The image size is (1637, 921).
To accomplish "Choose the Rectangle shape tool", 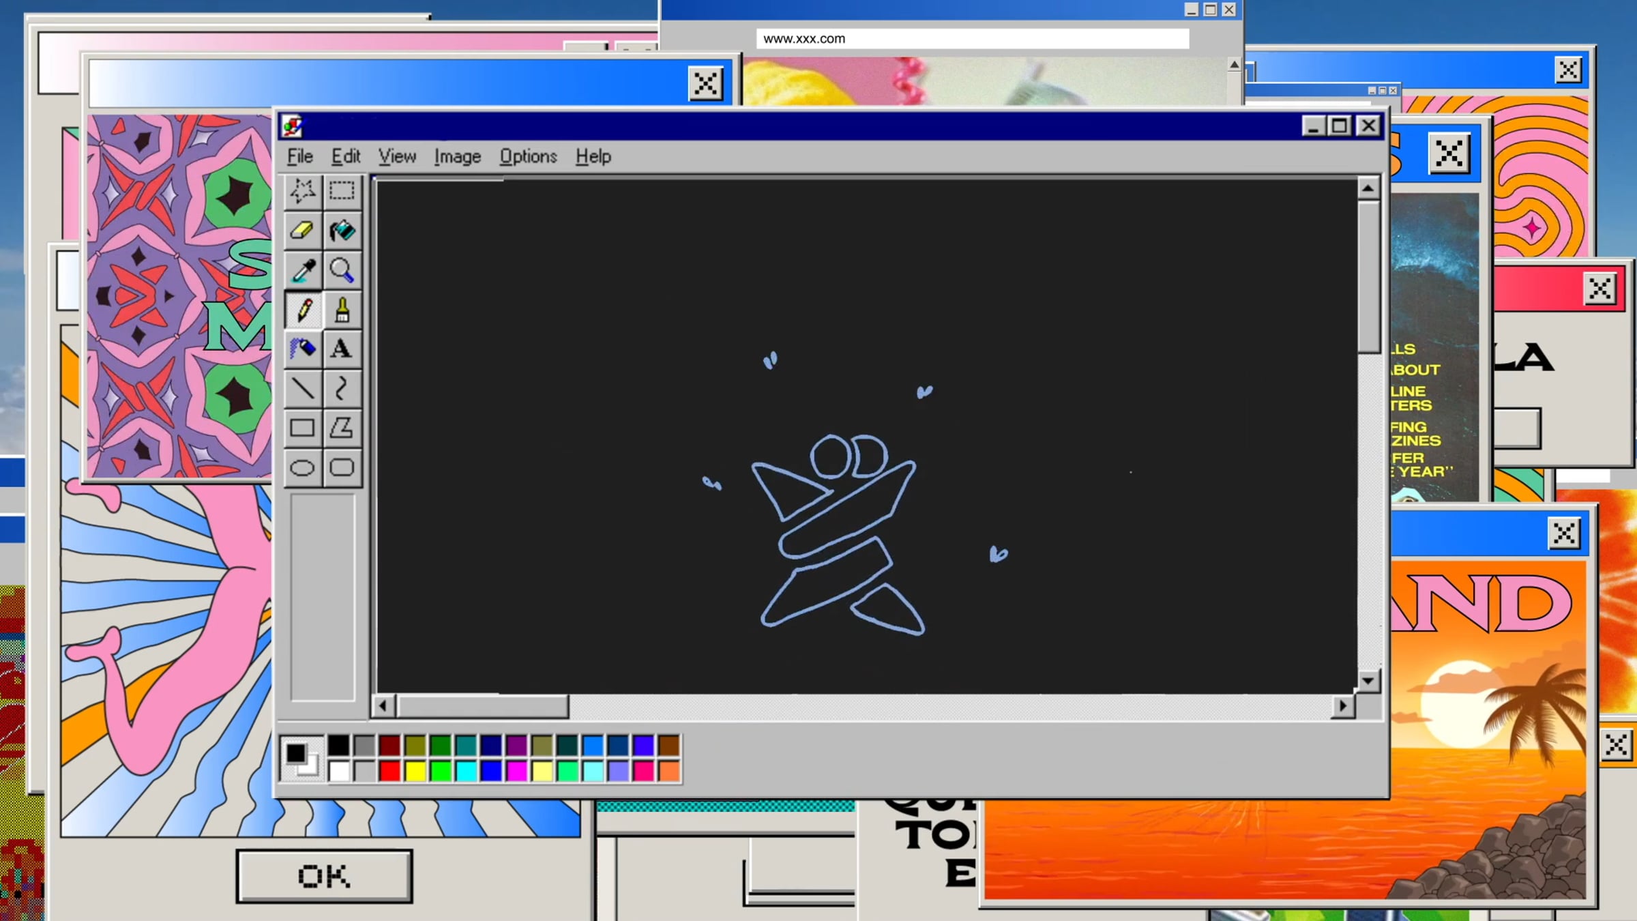I will point(302,428).
